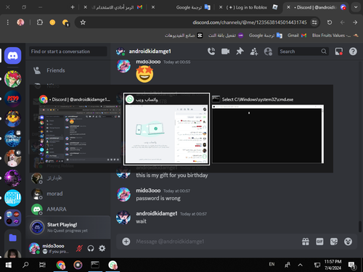Screen dimensions: 363x272
Task: Switch to the Log in to Roblox tab
Action: point(248,7)
